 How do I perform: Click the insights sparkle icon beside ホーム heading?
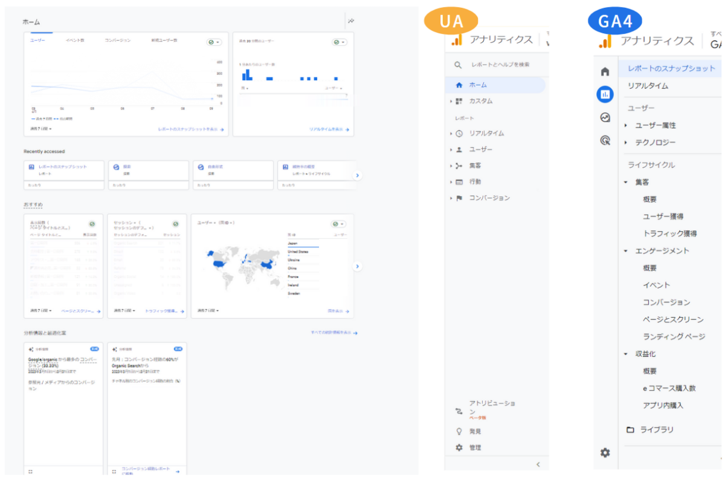point(351,21)
